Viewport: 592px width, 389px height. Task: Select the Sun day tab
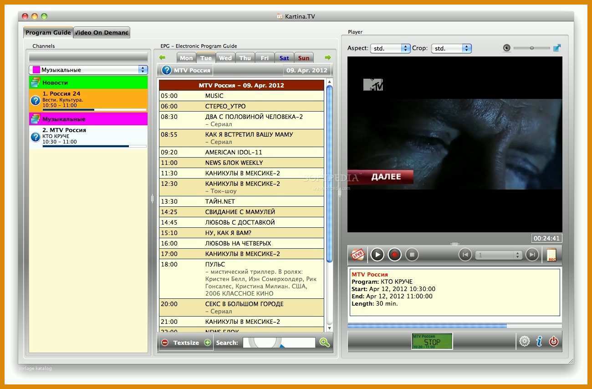(x=304, y=58)
